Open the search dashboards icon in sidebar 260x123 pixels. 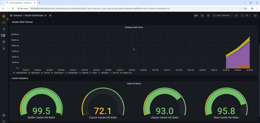pos(4,22)
